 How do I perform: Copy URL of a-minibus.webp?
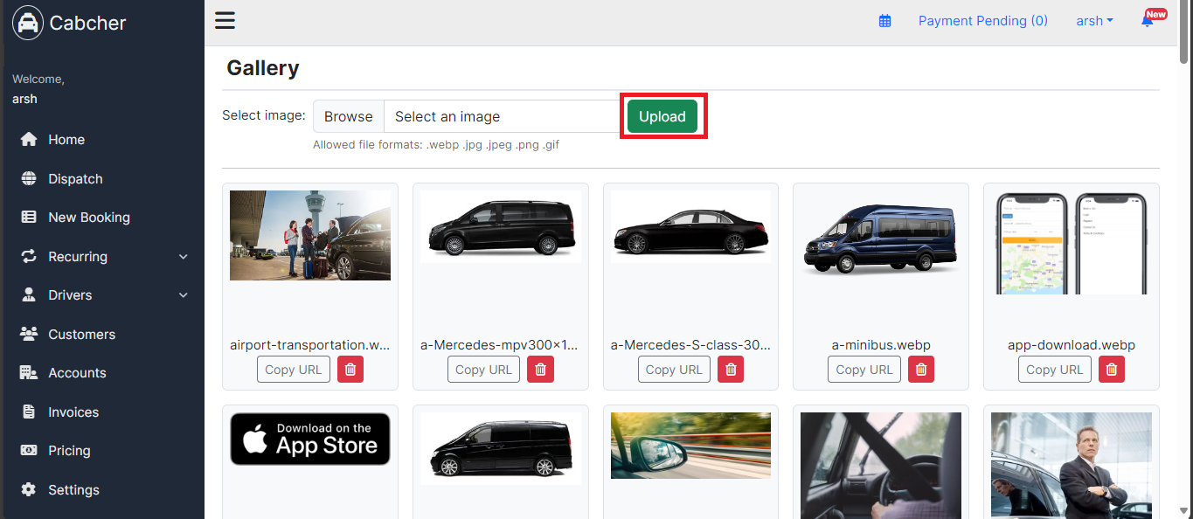pyautogui.click(x=864, y=370)
